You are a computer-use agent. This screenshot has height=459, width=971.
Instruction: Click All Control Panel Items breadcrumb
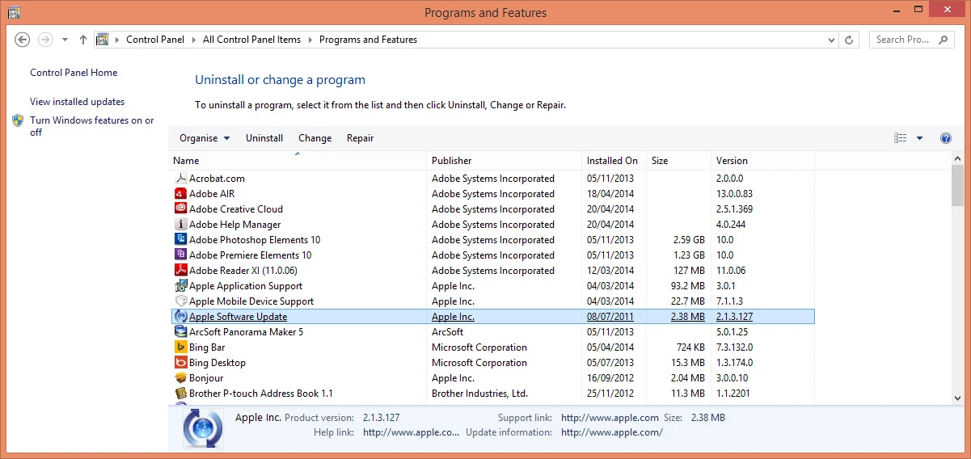click(x=251, y=40)
